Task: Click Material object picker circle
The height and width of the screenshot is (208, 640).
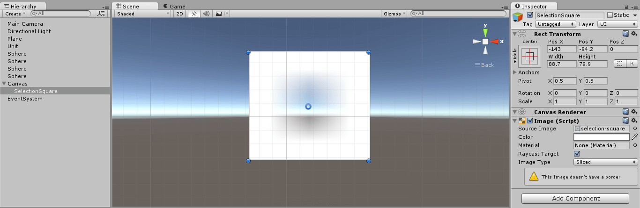Action: [x=635, y=145]
